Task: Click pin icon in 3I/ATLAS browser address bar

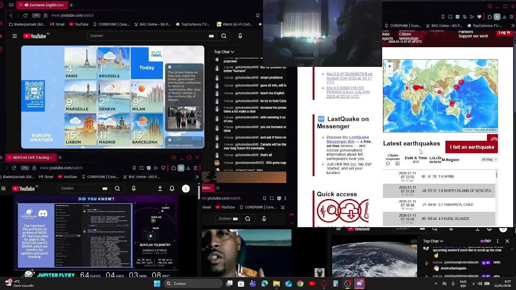Action: tap(134, 168)
